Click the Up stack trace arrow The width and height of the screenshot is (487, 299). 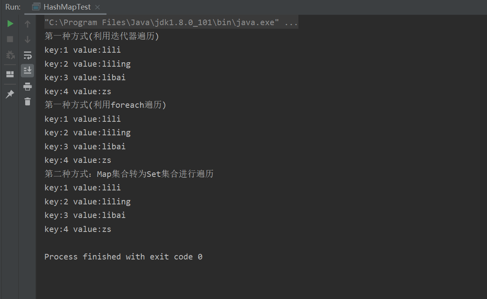click(x=28, y=24)
